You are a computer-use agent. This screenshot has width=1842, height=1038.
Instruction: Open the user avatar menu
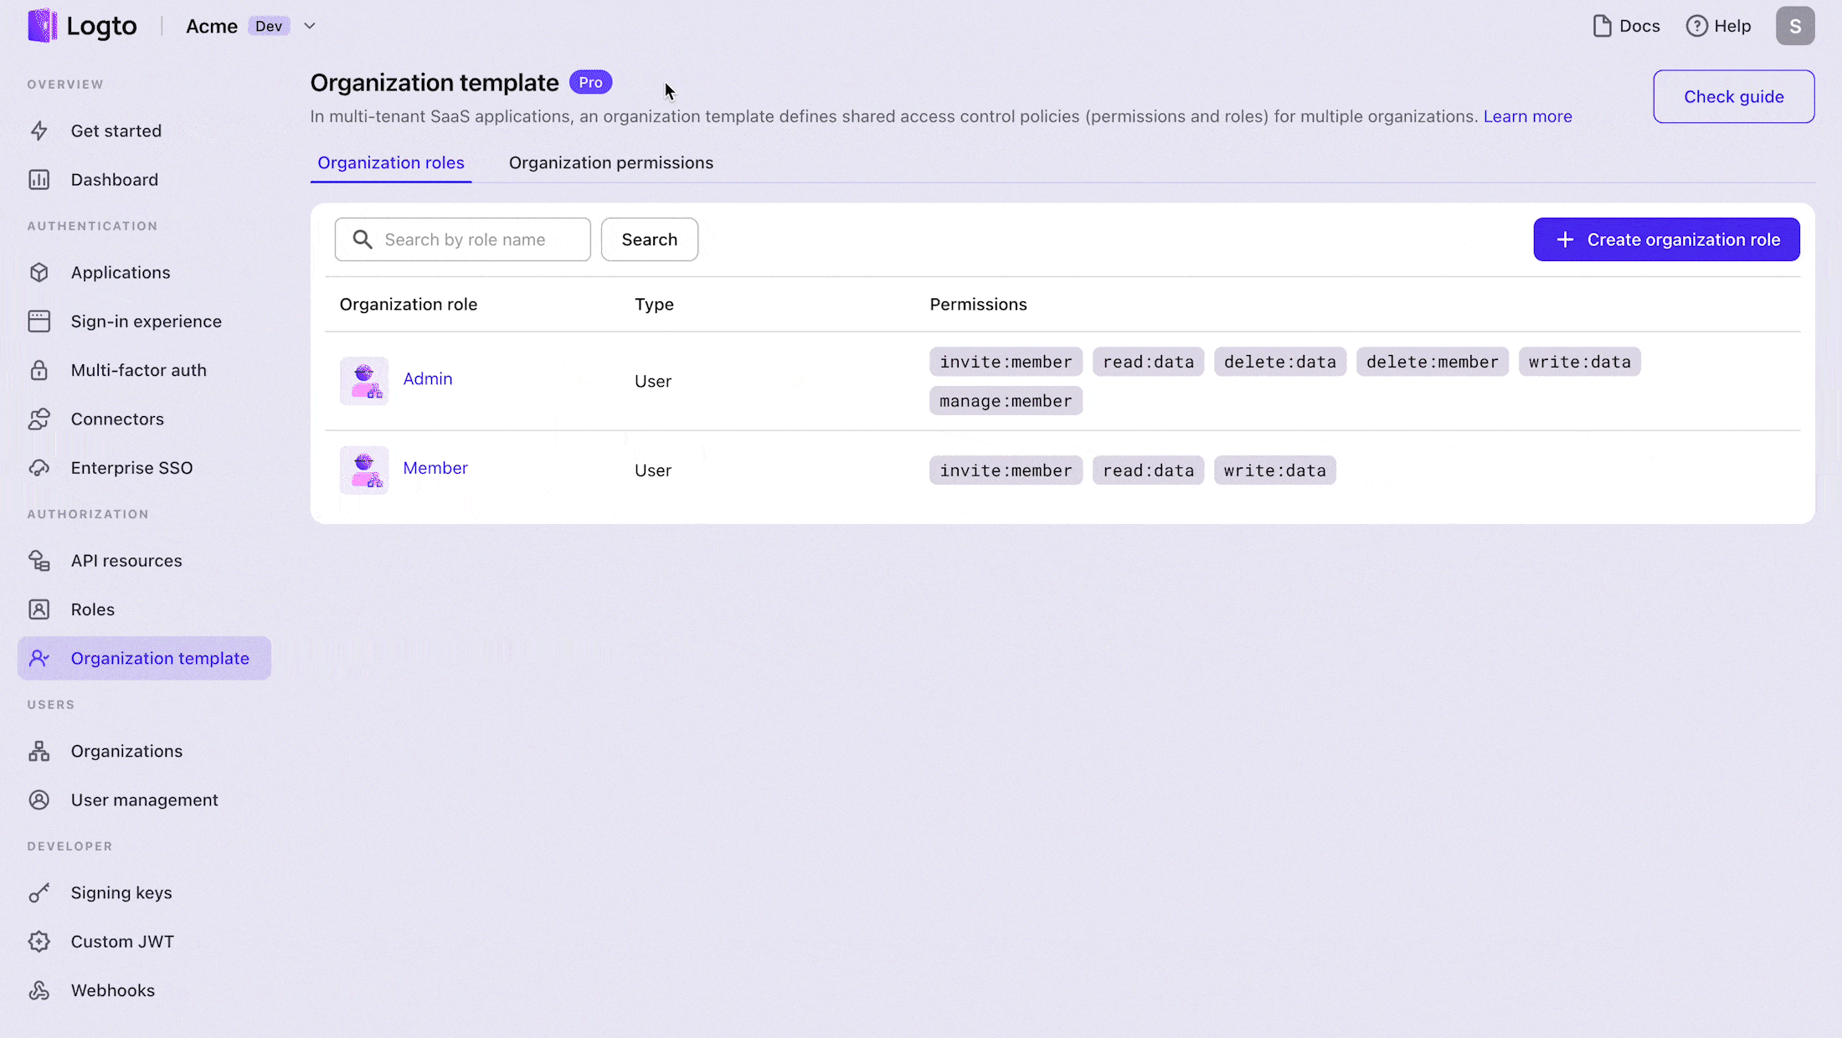(x=1795, y=26)
